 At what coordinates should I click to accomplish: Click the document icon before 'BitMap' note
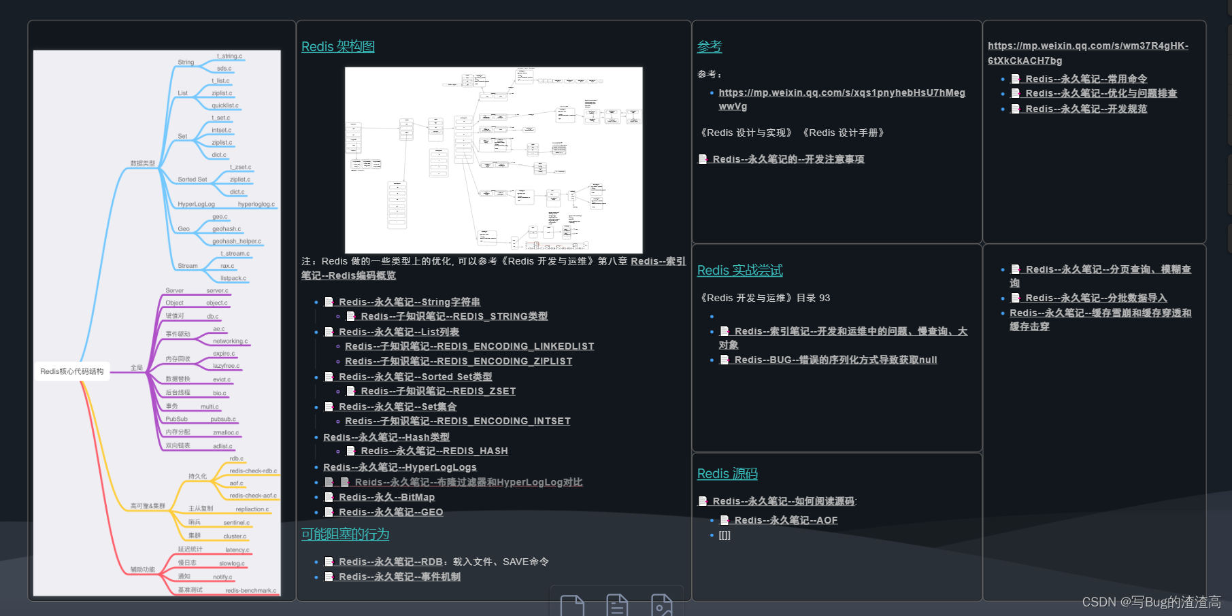coord(329,497)
